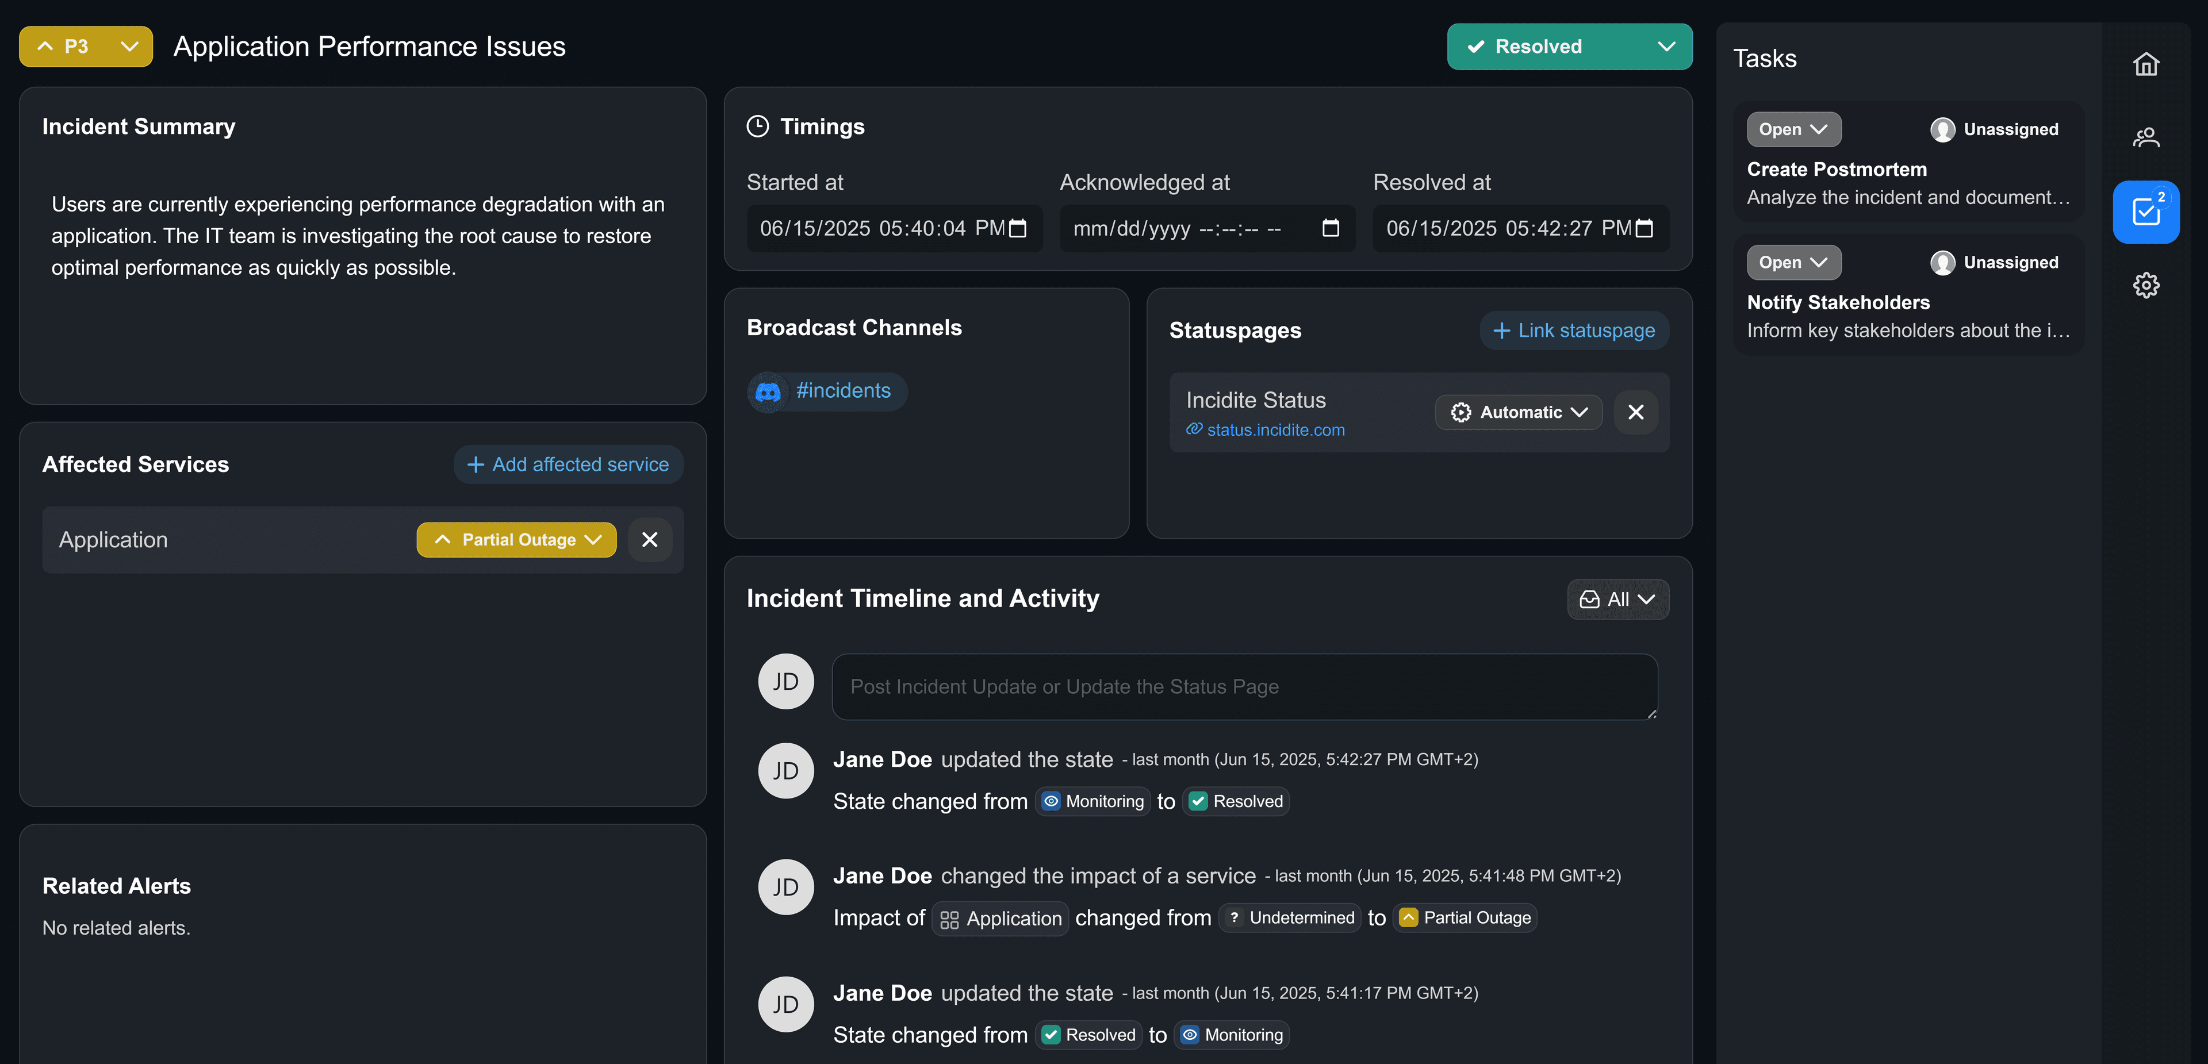This screenshot has width=2208, height=1064.
Task: Open the home icon in right sidebar
Action: point(2145,64)
